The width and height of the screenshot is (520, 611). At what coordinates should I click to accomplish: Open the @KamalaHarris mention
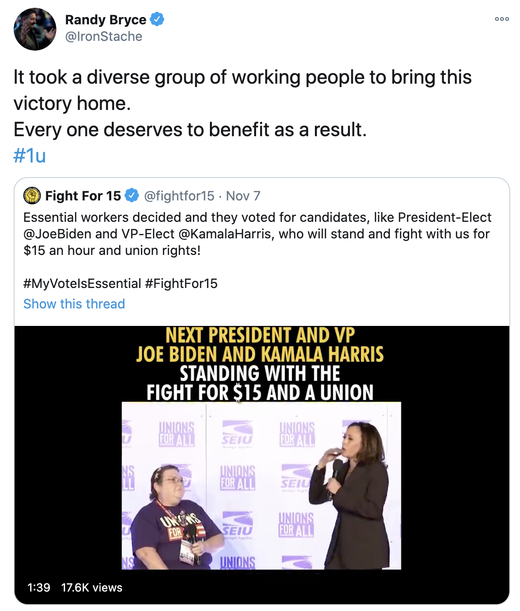coord(225,234)
